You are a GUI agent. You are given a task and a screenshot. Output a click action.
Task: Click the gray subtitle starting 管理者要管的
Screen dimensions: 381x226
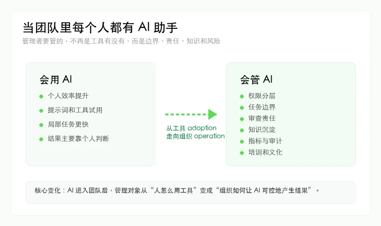click(121, 41)
